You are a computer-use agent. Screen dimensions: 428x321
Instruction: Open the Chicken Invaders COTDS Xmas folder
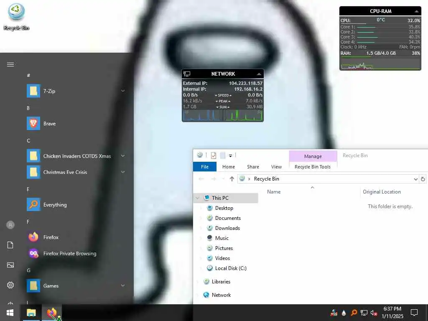(76, 156)
